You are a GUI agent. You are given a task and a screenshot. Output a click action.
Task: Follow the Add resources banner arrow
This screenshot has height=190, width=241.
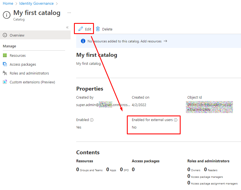[165, 41]
